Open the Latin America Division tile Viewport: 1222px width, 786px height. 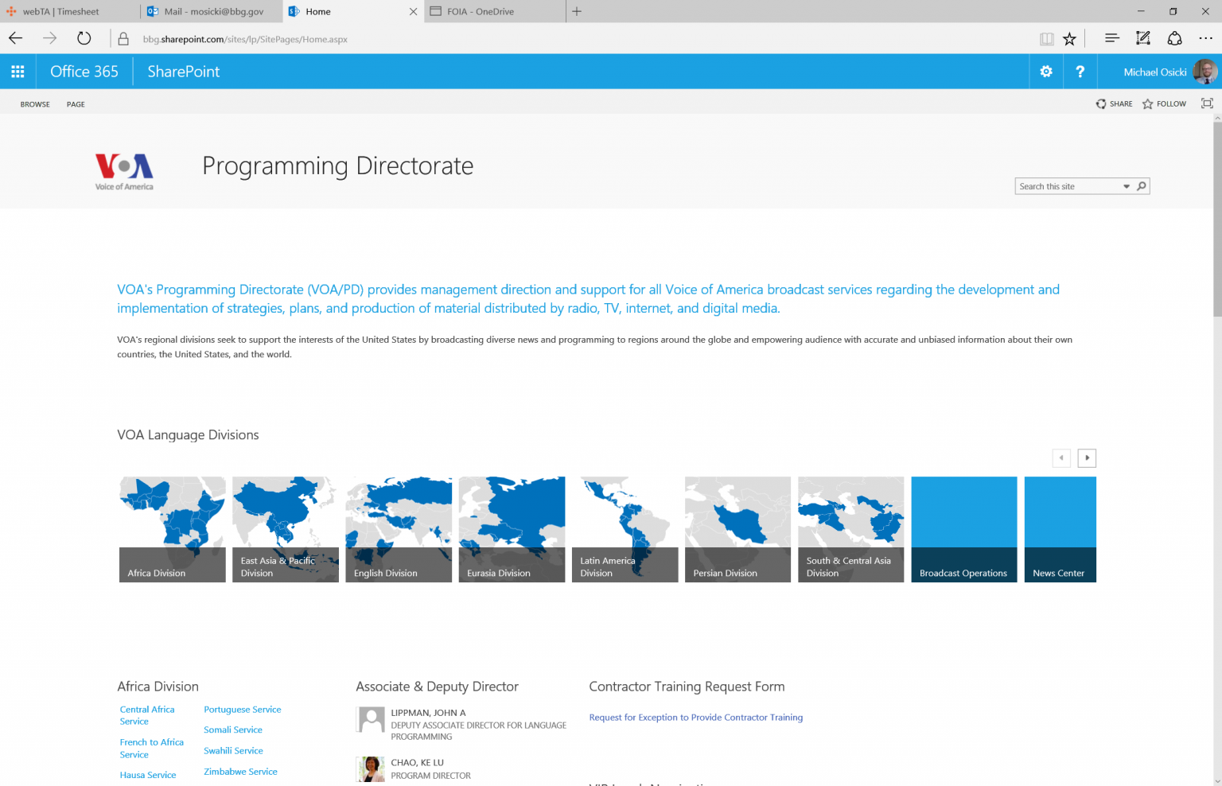[625, 529]
